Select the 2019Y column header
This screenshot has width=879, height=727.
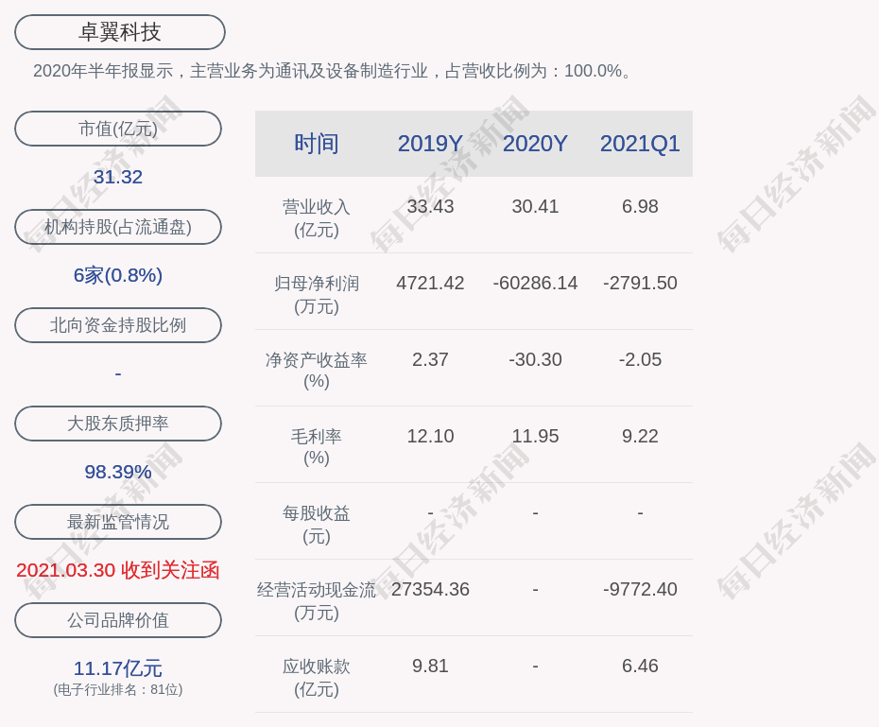(x=430, y=144)
